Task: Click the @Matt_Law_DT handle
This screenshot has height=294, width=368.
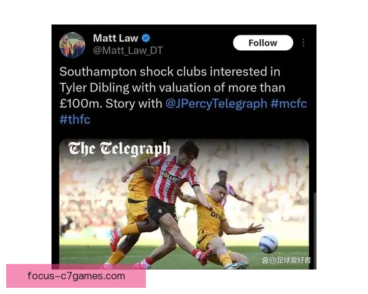Action: coord(128,50)
